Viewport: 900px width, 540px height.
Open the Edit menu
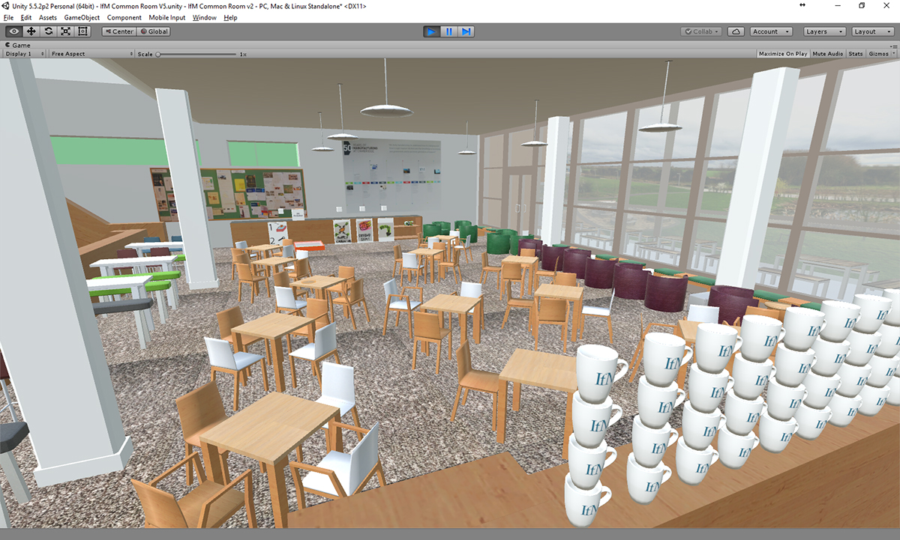coord(26,17)
